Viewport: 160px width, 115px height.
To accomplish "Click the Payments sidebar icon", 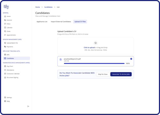I will click(5, 47).
